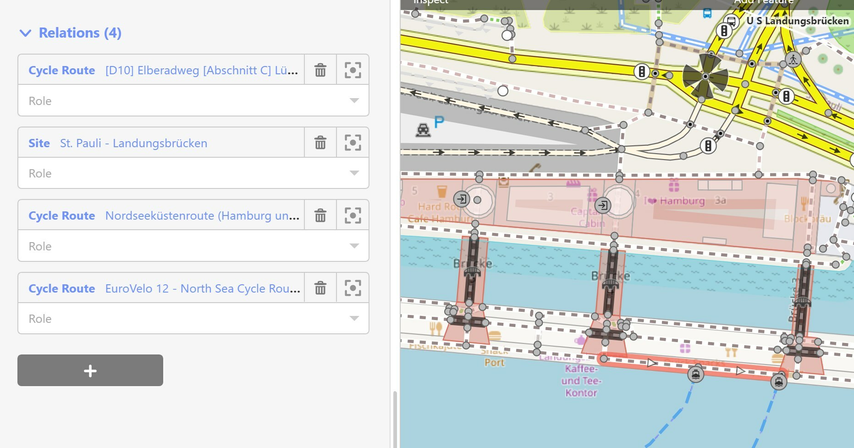854x448 pixels.
Task: Zoom to EuroVelo 12 cycle route
Action: [x=353, y=288]
